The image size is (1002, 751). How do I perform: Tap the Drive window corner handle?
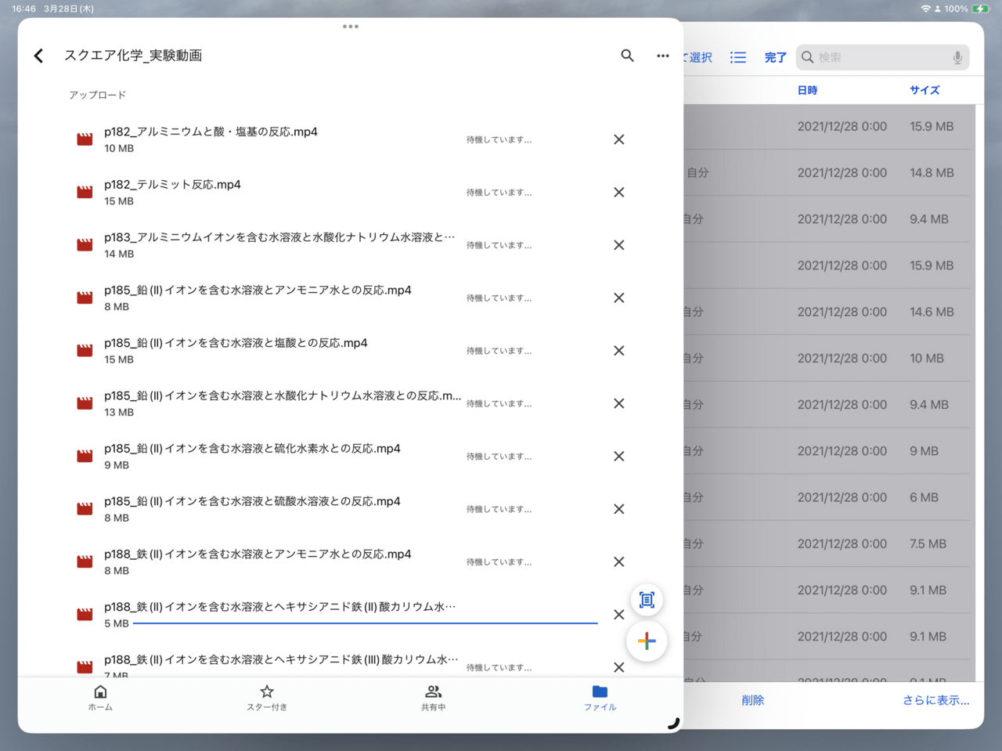(673, 723)
